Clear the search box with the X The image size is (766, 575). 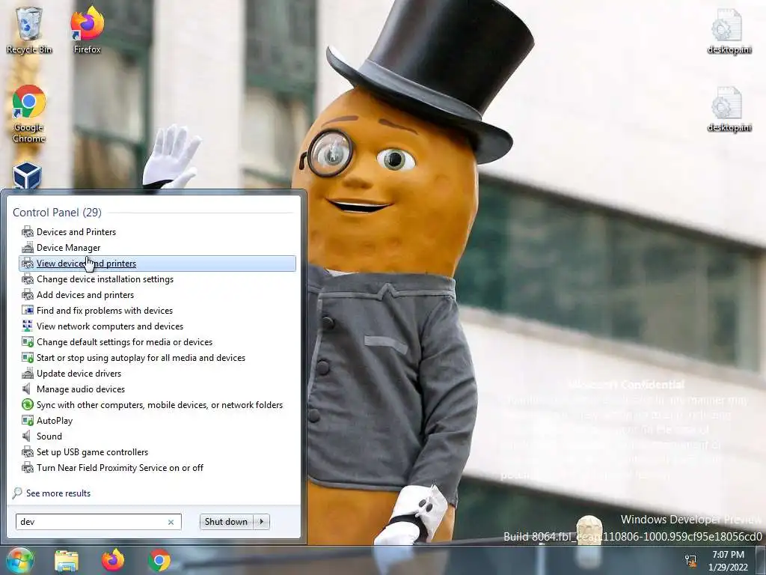coord(171,522)
